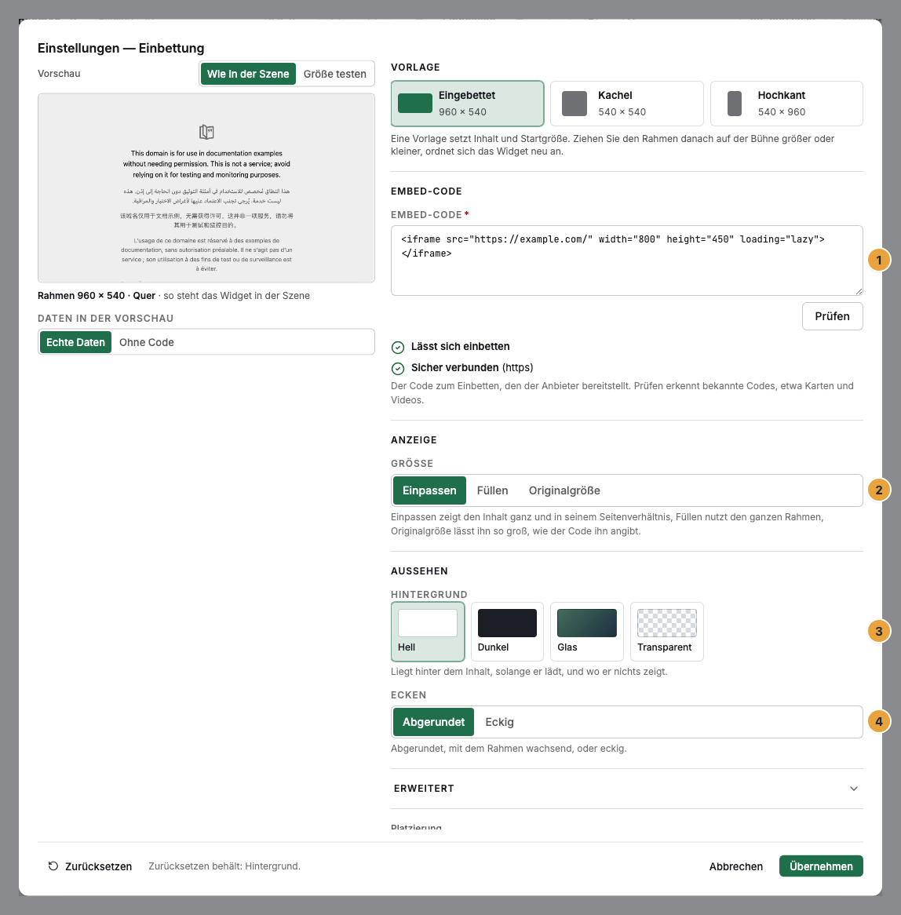The width and height of the screenshot is (901, 915).
Task: Click the 'AUSSEHEN' section heading
Action: point(420,571)
